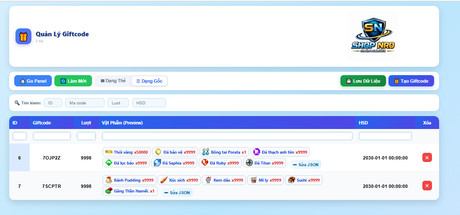Click the Bông tai Porata x1 quantity text

[x=244, y=152]
